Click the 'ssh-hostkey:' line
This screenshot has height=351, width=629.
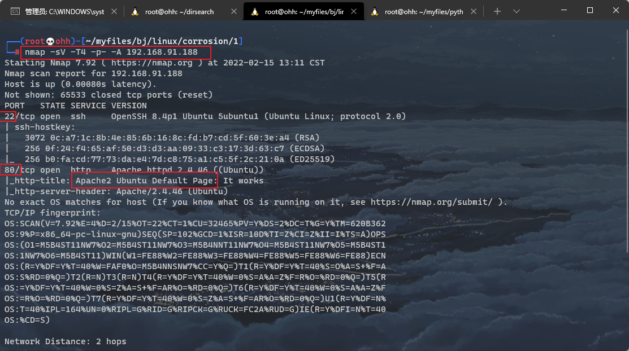point(45,128)
